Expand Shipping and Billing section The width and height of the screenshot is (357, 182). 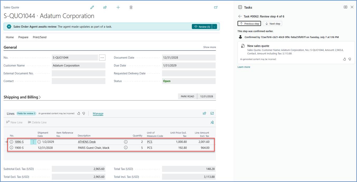click(x=22, y=97)
